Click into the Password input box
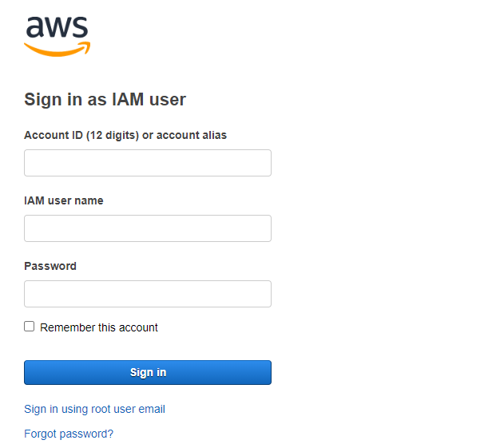496x444 pixels. [x=148, y=294]
